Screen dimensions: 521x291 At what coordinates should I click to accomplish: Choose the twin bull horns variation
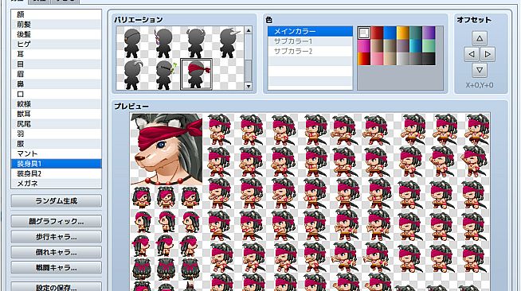pyautogui.click(x=196, y=43)
